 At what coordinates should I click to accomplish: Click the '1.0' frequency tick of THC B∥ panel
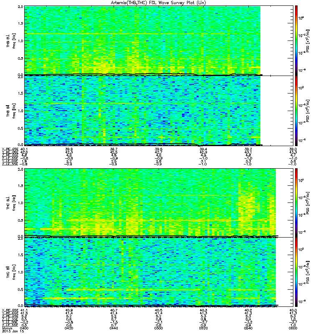20,272
